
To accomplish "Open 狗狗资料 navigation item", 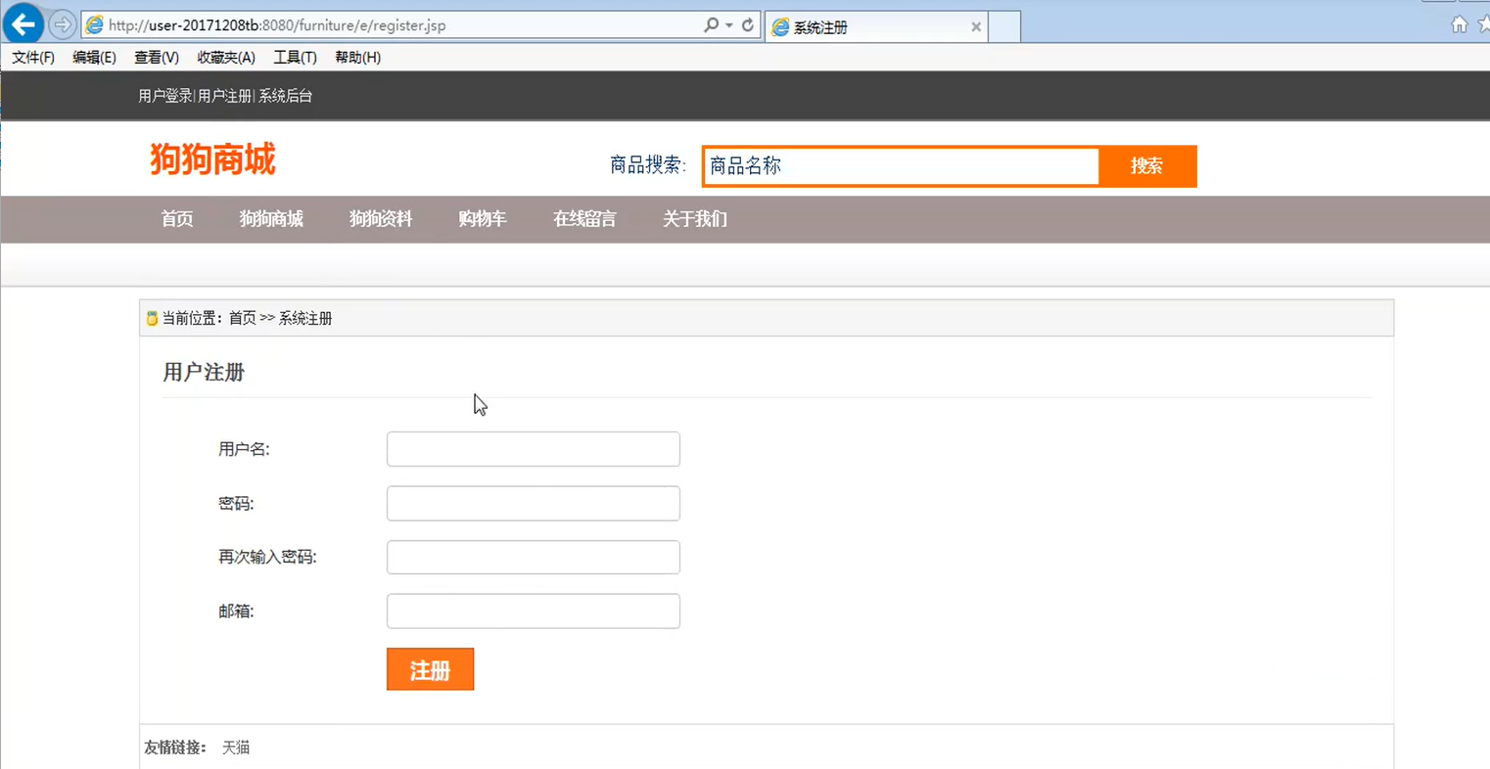I will [381, 219].
